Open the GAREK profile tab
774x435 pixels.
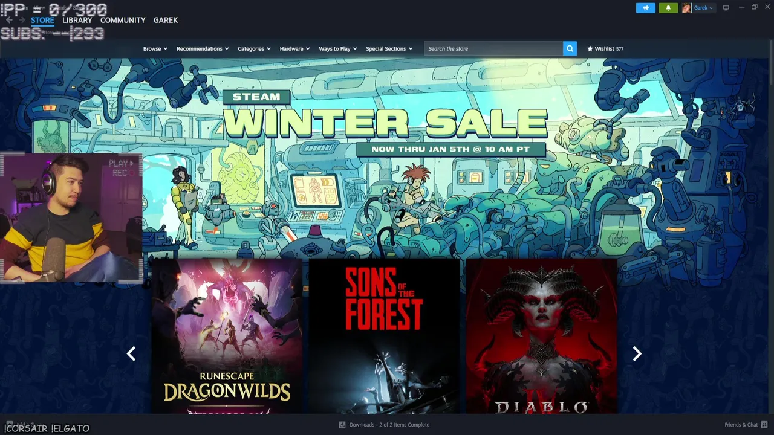coord(166,20)
